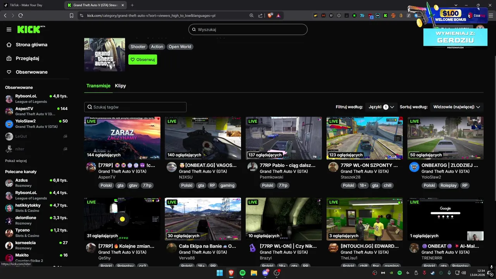Click the address bar URL
The image size is (496, 279).
point(151,15)
